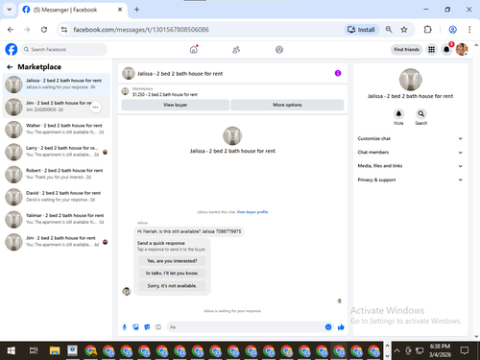The height and width of the screenshot is (360, 480).
Task: Expand Chat members section
Action: tap(410, 153)
